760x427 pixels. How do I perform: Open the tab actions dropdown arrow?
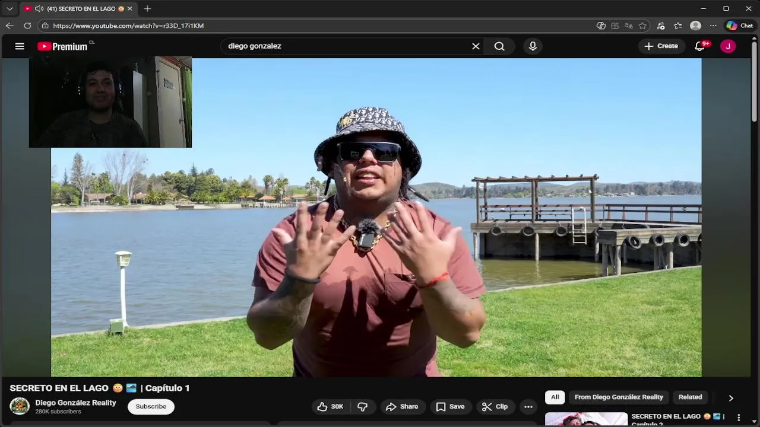click(9, 9)
